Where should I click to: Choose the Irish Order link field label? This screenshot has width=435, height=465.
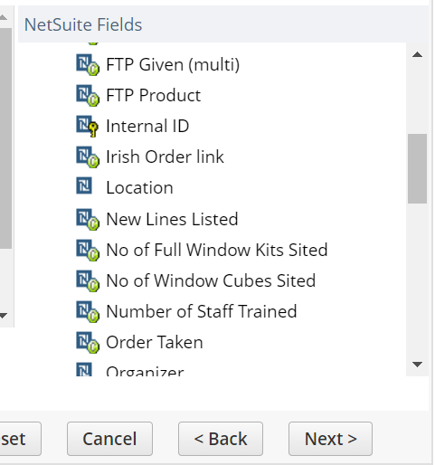[165, 157]
